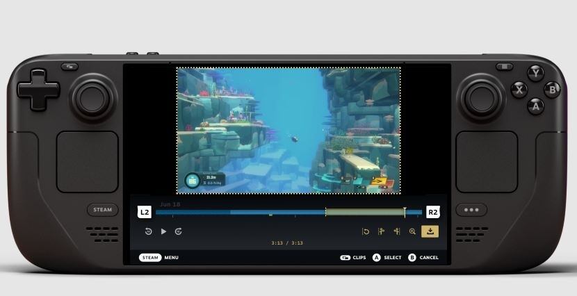Click the hardware STEAM button on the device
Image resolution: width=577 pixels, height=296 pixels.
coord(103,210)
